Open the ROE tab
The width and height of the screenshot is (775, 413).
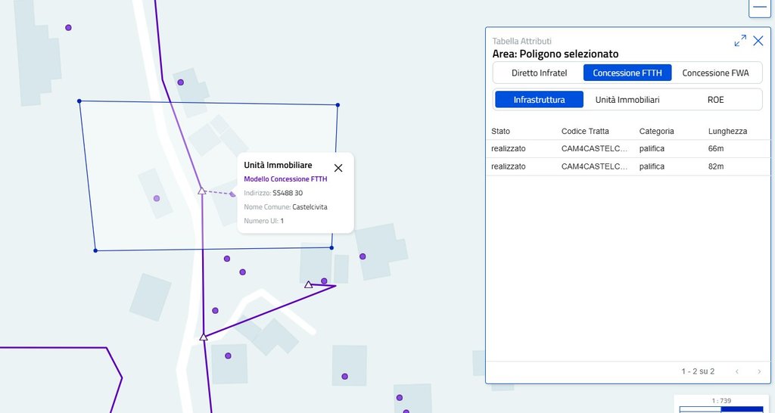click(x=715, y=99)
